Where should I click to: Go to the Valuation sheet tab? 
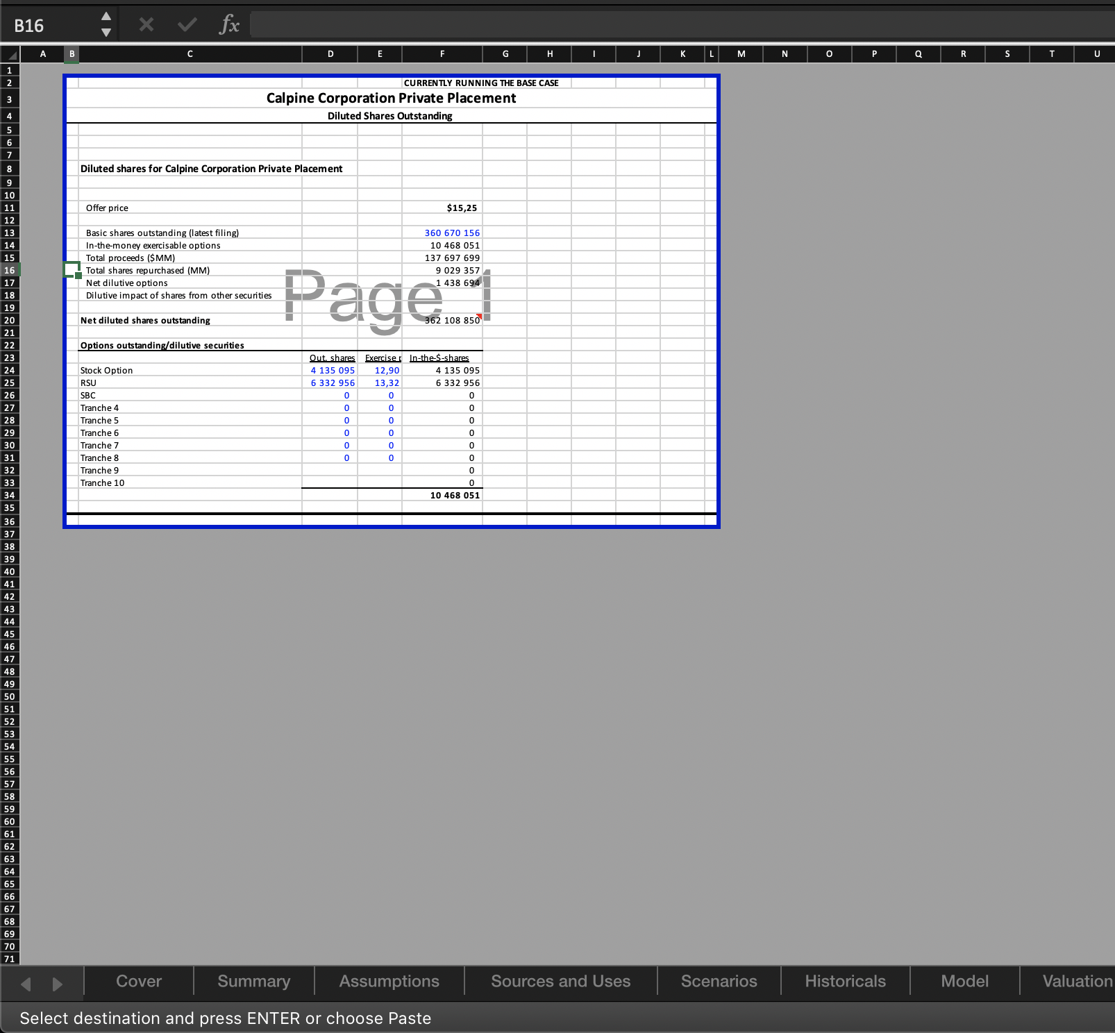[1069, 981]
